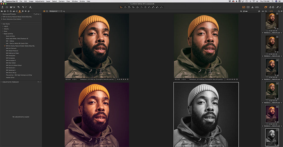Switch to multi-view grid viewer mode

(44, 11)
